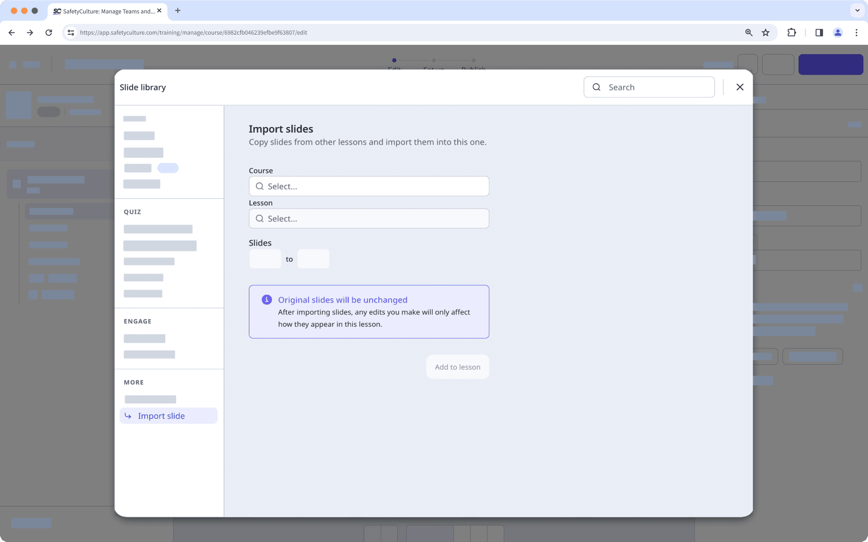Screen dimensions: 868x542
Task: Click the site information icon in the address bar
Action: 70,32
